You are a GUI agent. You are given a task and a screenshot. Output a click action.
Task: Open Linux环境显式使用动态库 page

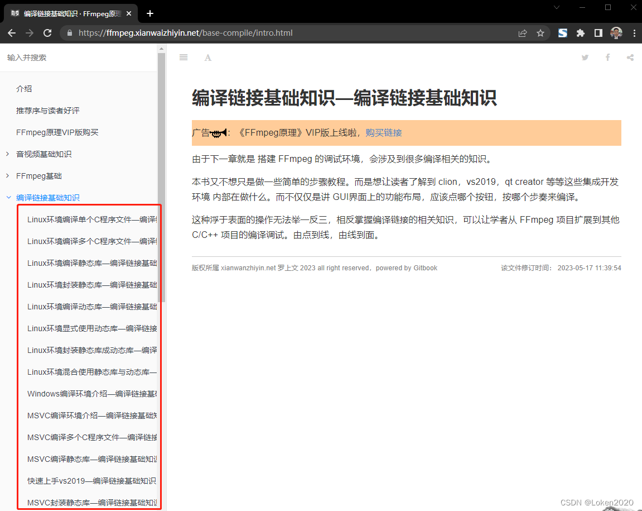(91, 328)
